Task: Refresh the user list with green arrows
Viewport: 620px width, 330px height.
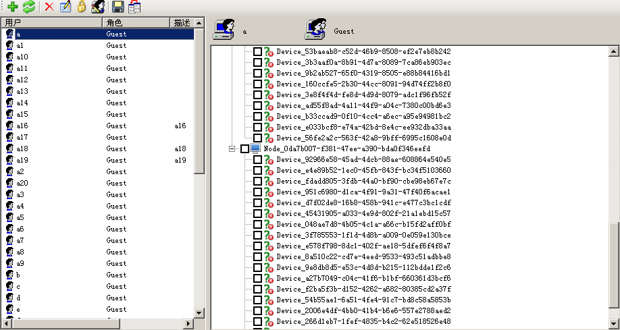Action: point(28,7)
